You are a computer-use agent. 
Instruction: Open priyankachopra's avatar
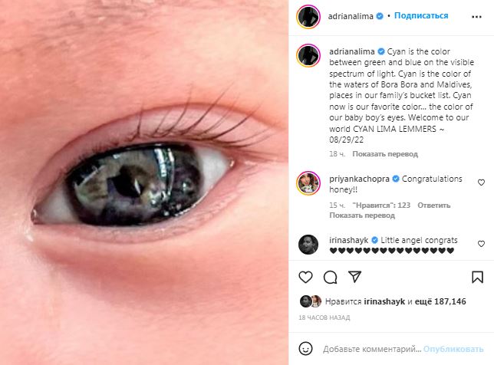[308, 182]
